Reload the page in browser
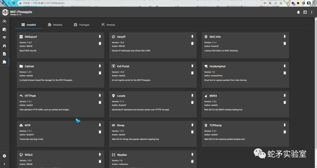 pos(14,3)
